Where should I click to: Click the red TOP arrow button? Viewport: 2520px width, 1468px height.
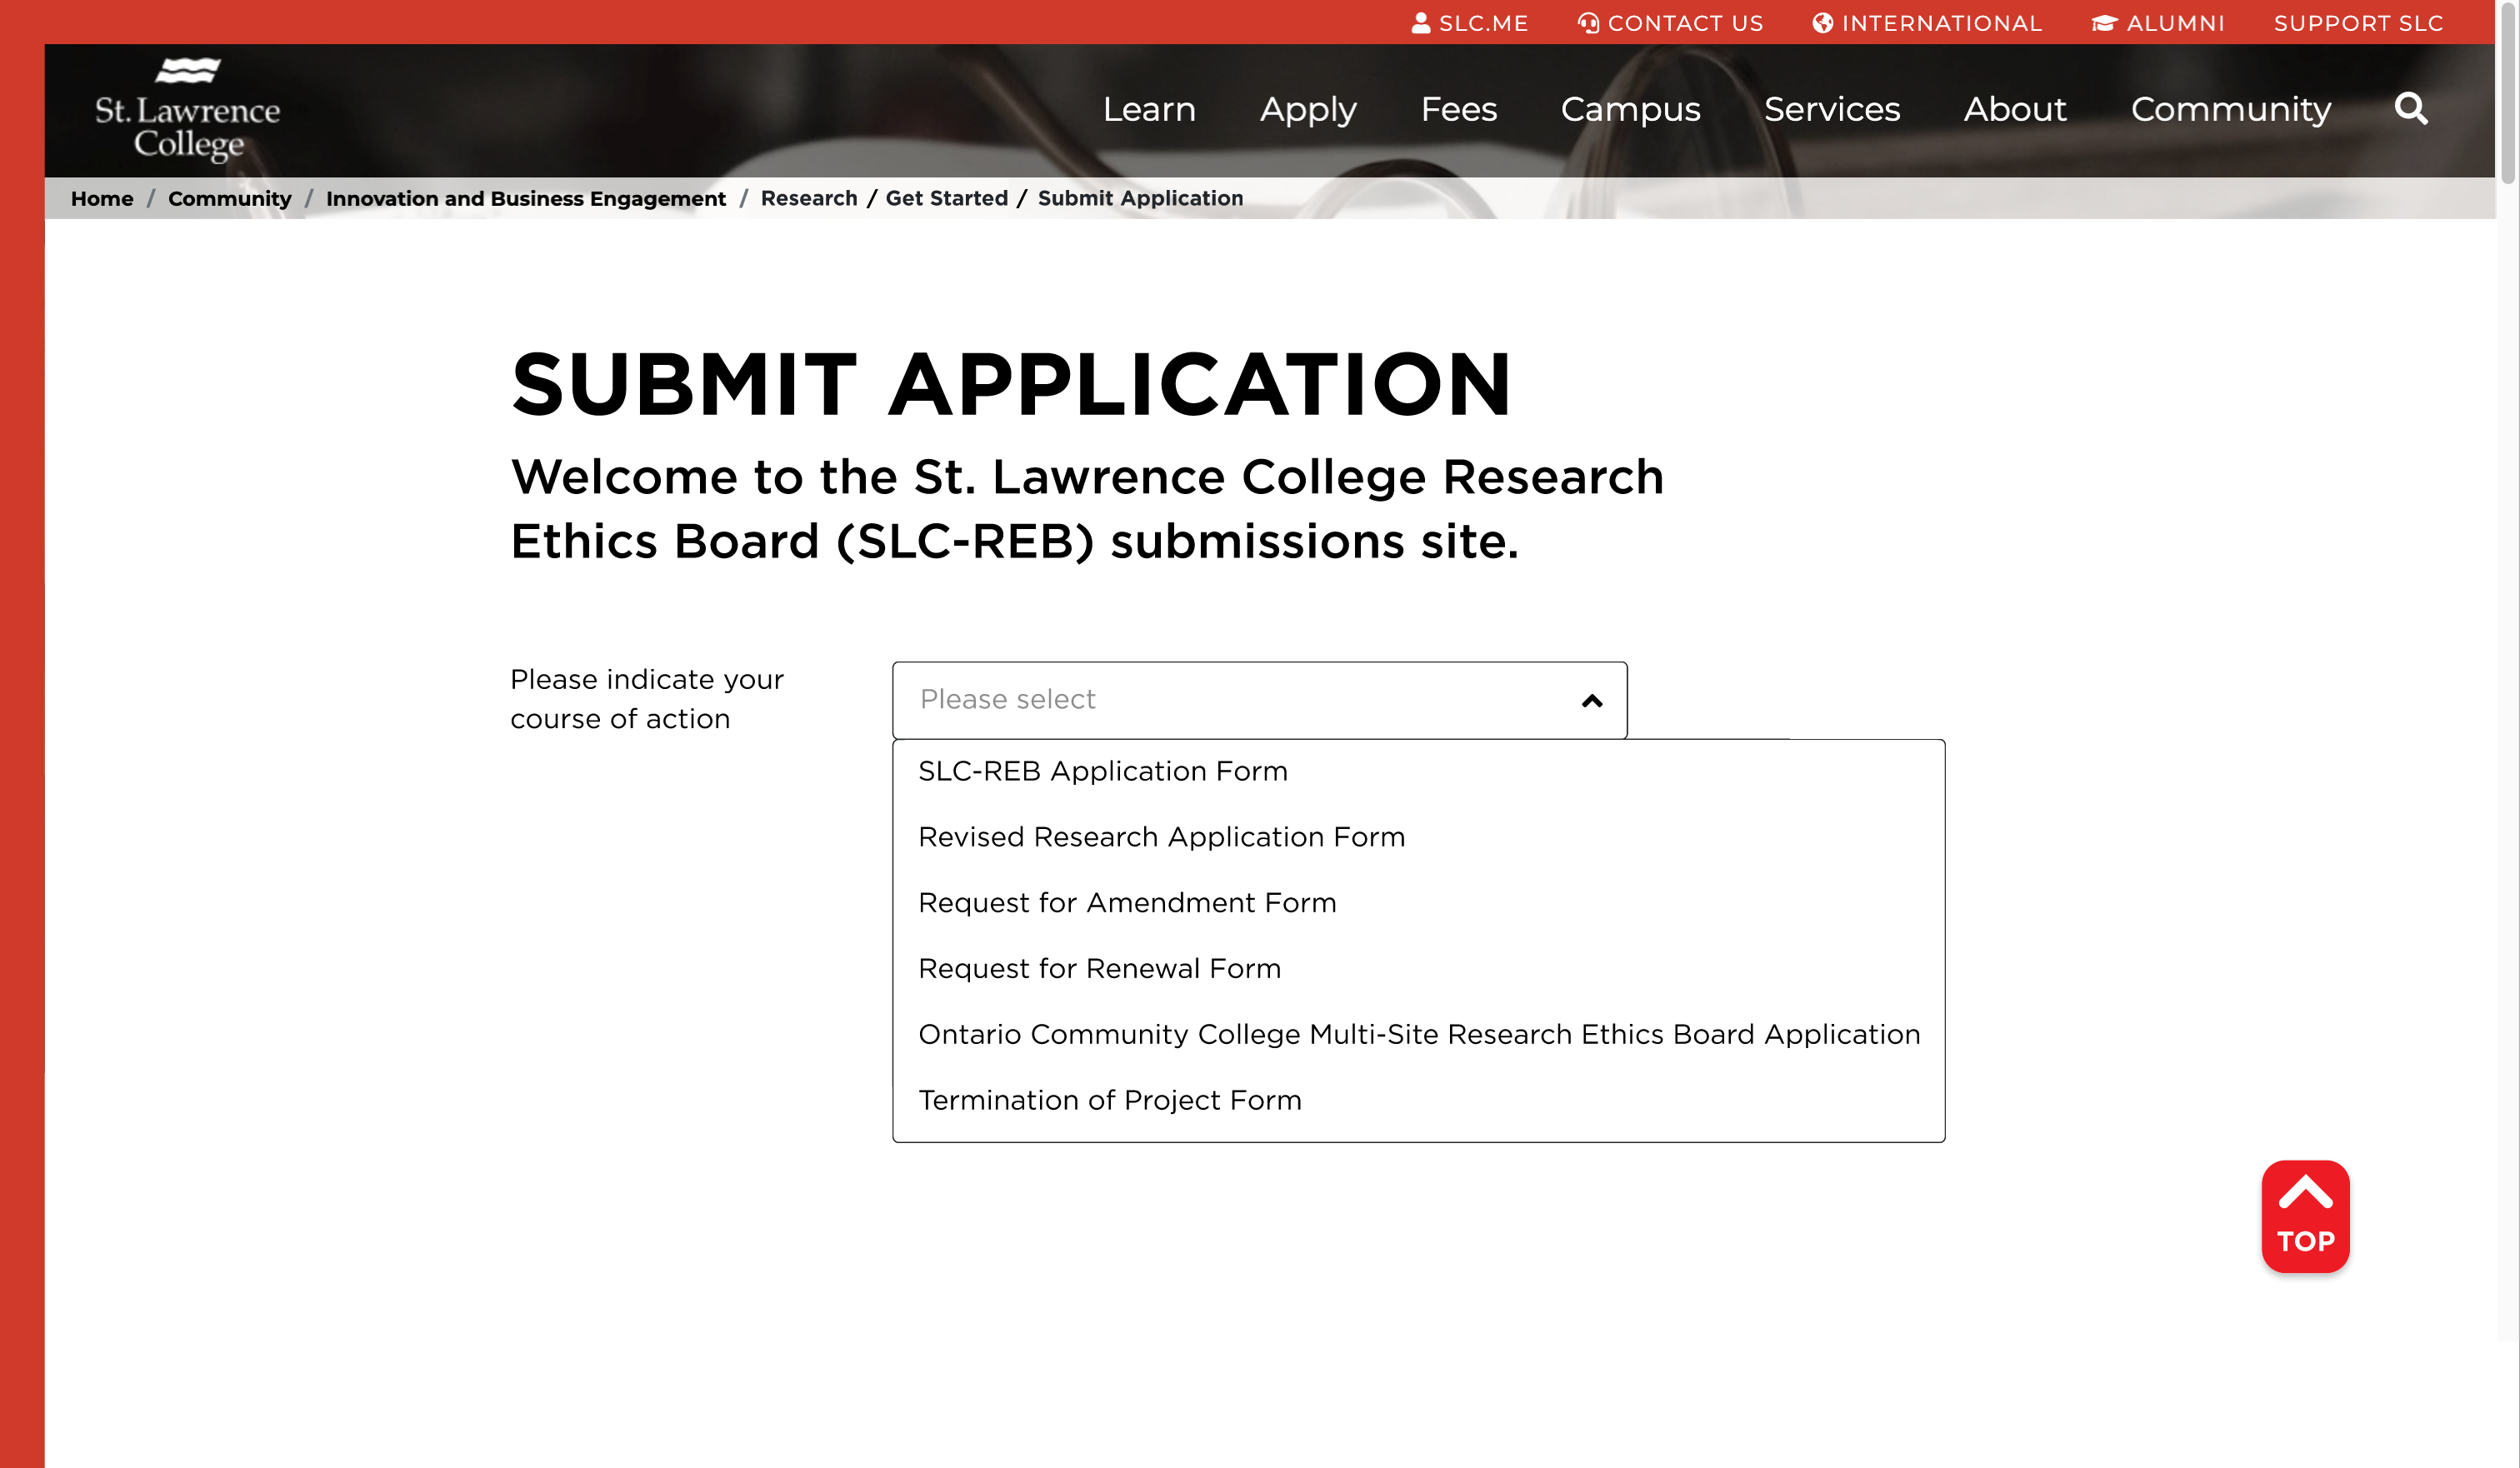[2304, 1216]
